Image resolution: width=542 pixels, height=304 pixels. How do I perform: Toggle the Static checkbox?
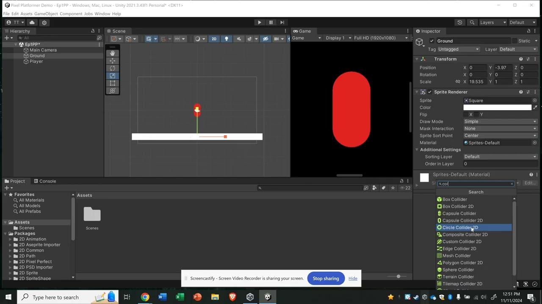514,41
